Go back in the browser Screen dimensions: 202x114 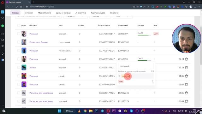tap(8, 7)
